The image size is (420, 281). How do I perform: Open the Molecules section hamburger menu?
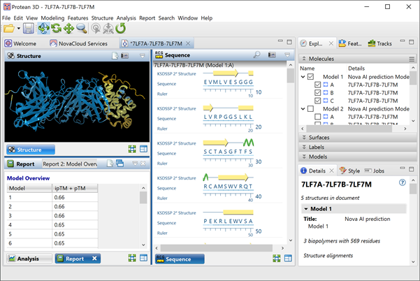pos(412,59)
